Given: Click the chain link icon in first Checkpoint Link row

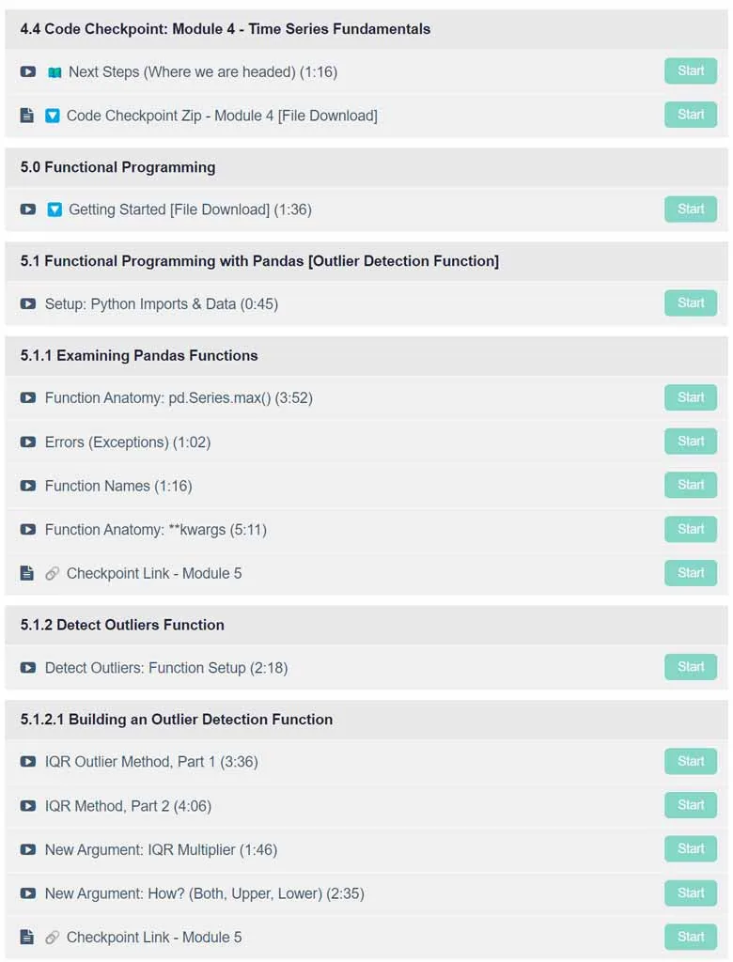Looking at the screenshot, I should pyautogui.click(x=53, y=574).
